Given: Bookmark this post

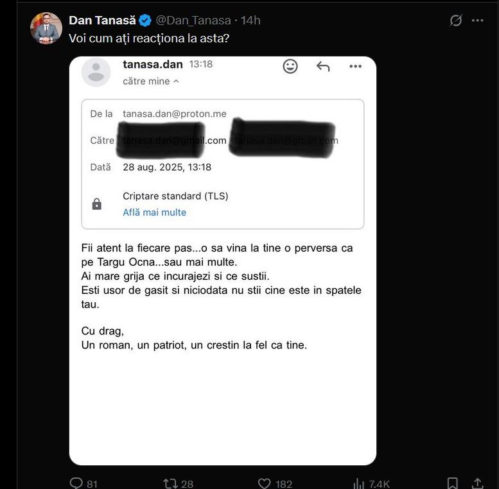Looking at the screenshot, I should click(x=453, y=483).
